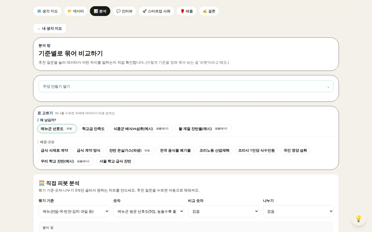
Task: Select the 메뉴군 선호도 table chip
Action: pos(57,129)
